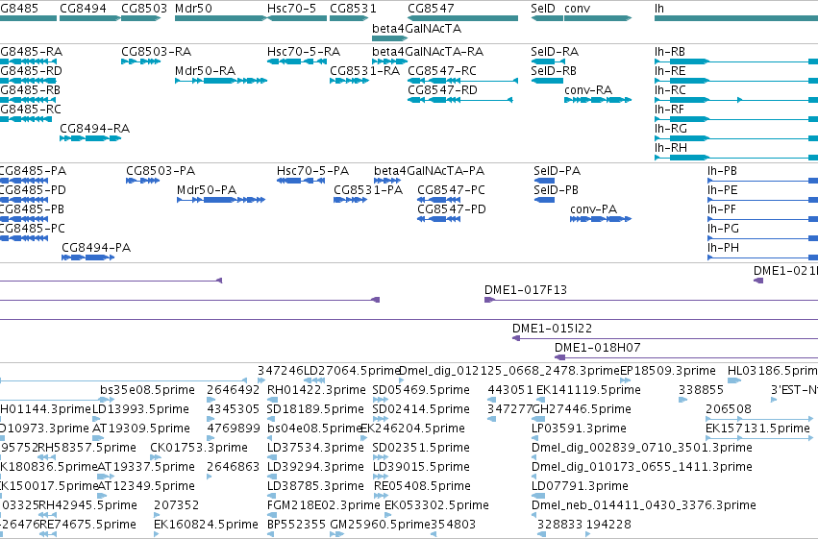Select EST LP03591.3prime label
The image size is (818, 539).
tap(579, 429)
